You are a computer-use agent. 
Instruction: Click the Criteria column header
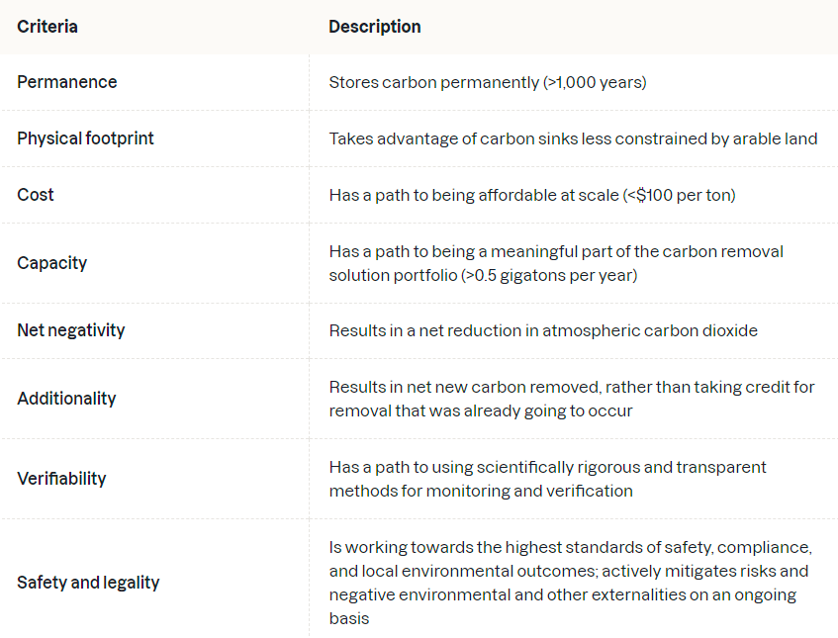pyautogui.click(x=47, y=27)
